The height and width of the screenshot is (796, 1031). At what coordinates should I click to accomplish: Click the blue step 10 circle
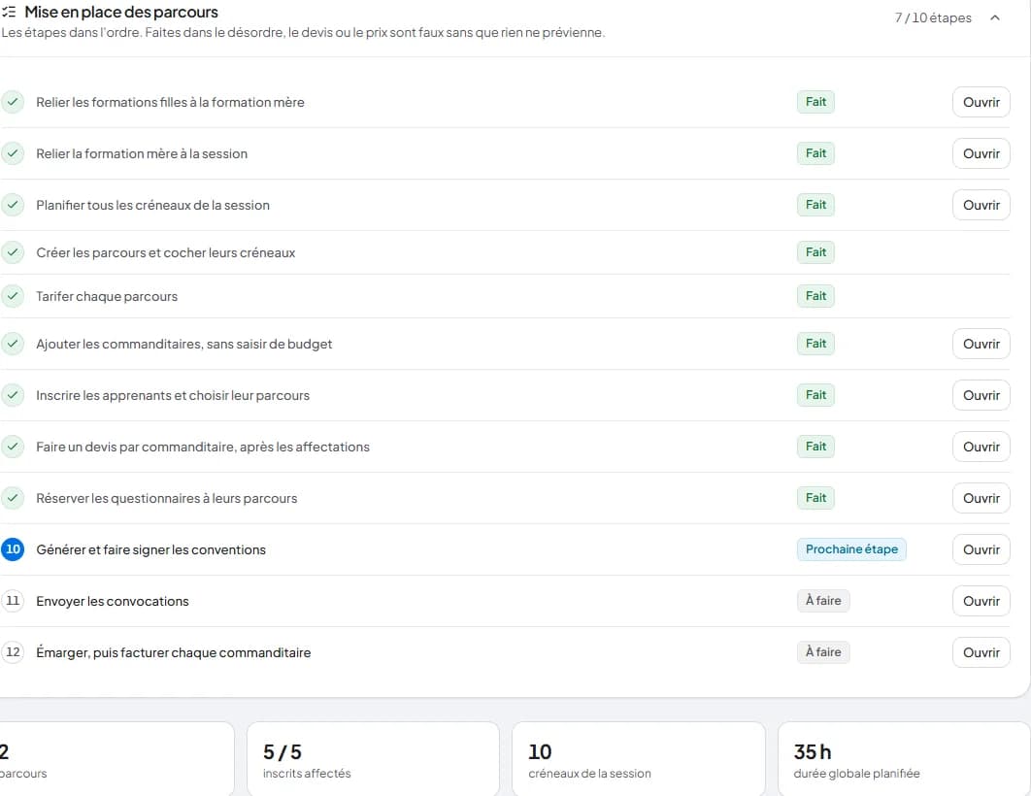point(13,548)
